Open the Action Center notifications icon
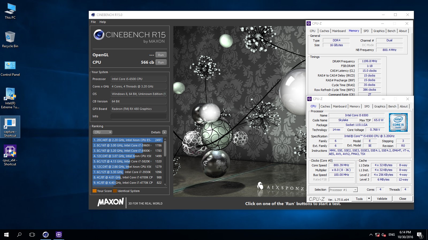 pyautogui.click(x=420, y=235)
